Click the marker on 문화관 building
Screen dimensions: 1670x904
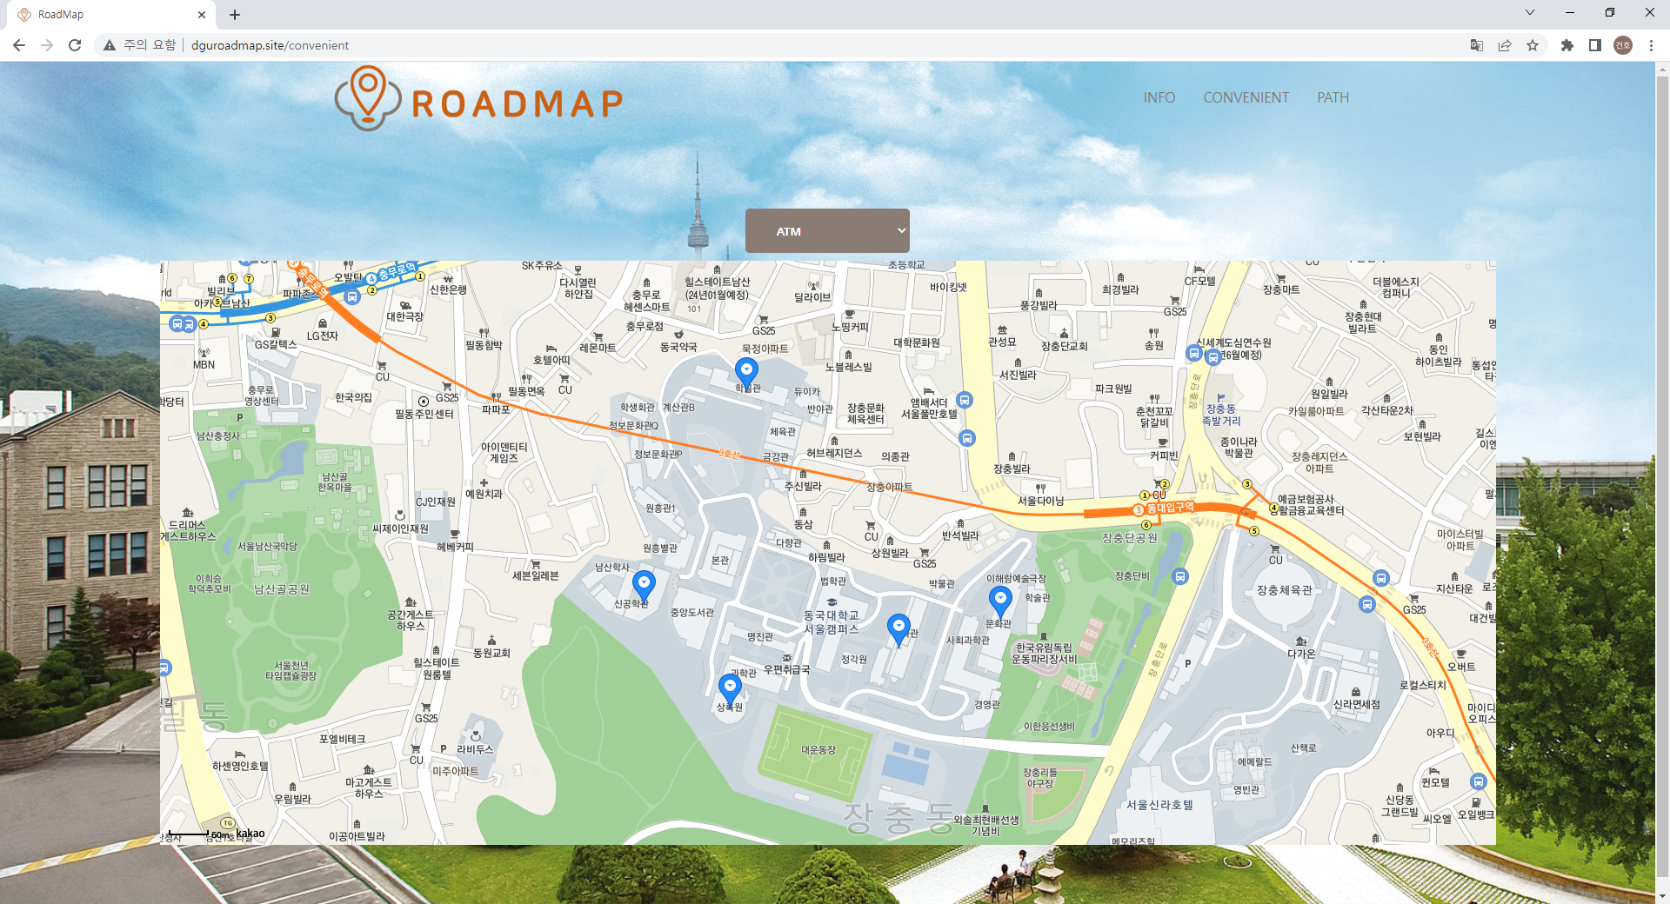[1000, 598]
